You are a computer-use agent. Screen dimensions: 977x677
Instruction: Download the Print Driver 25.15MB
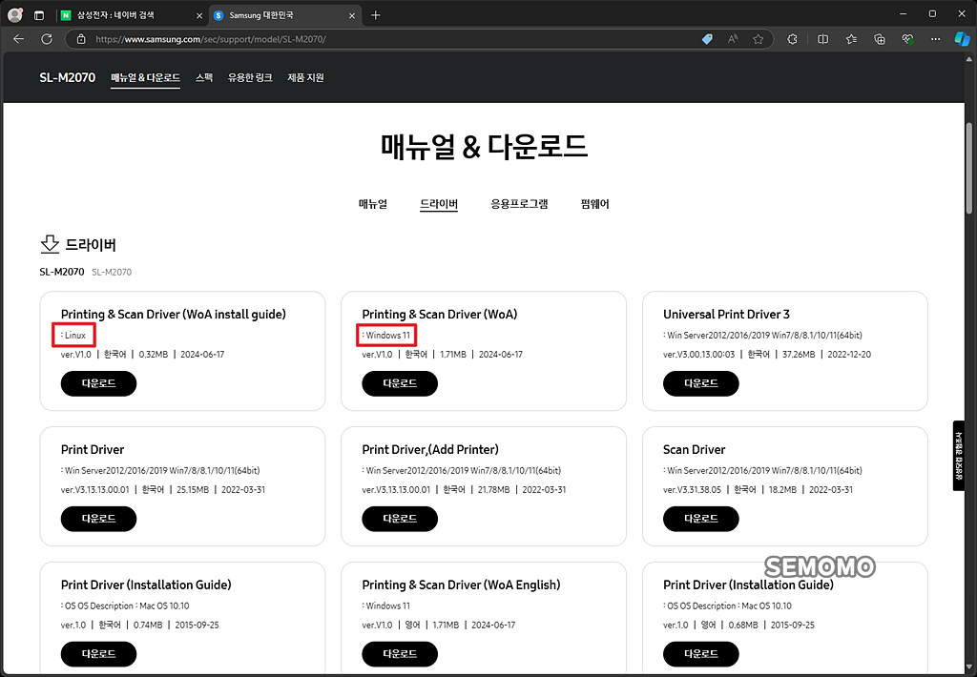[98, 519]
